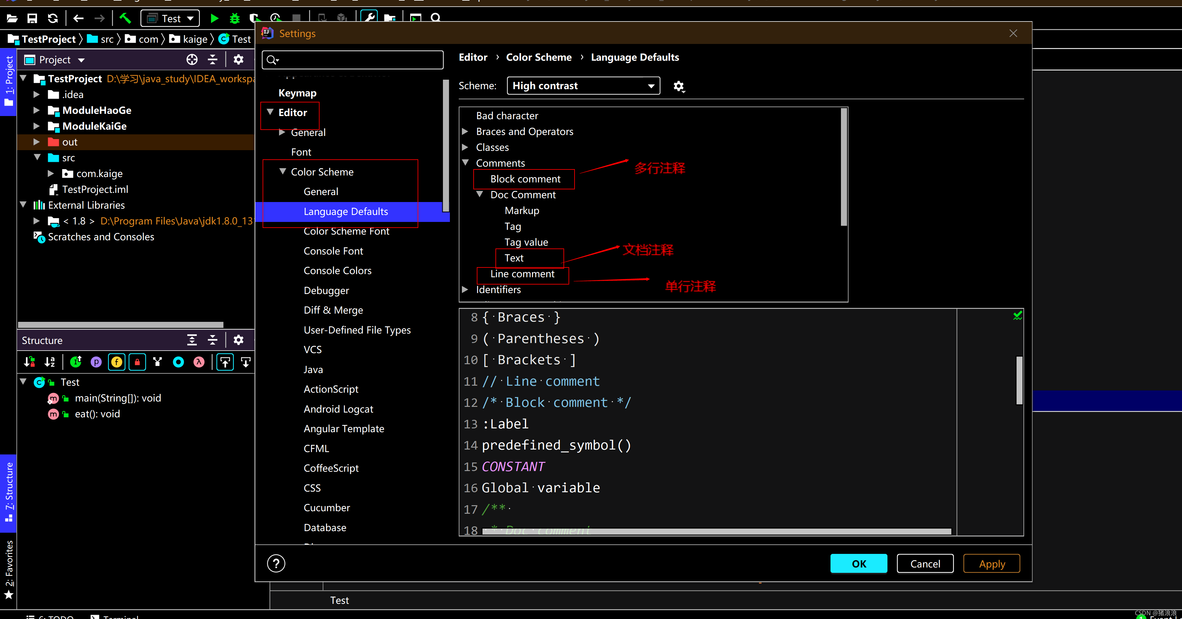The image size is (1182, 619).
Task: Open Java color scheme page
Action: (x=313, y=369)
